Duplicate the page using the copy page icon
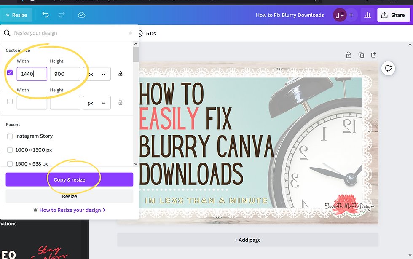413x259 pixels. (361, 55)
